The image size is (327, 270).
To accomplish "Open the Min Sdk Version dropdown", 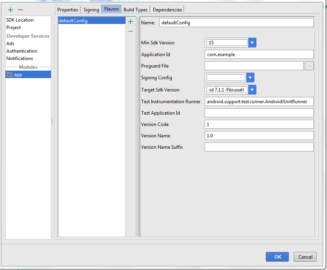I will [x=252, y=43].
